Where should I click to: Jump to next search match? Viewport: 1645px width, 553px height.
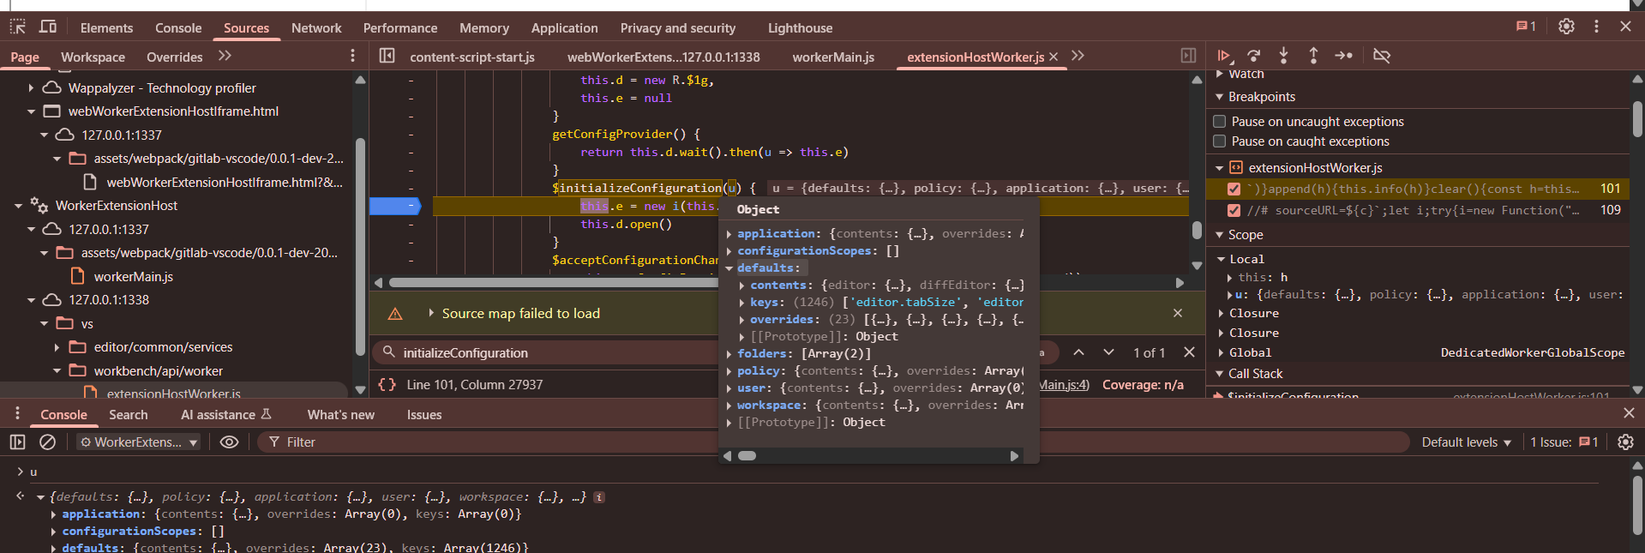[1108, 352]
